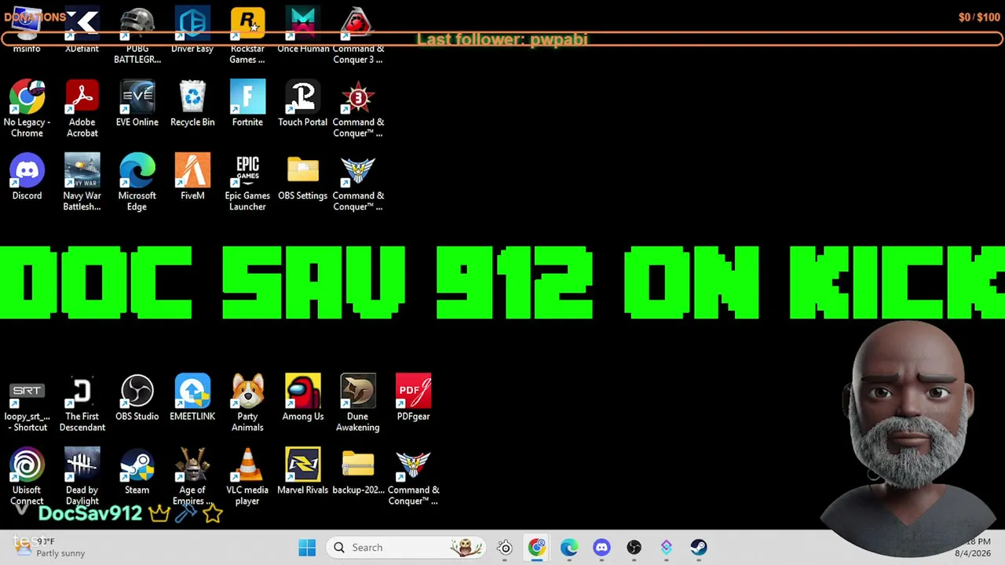
Task: Click the taskbar Search box
Action: click(x=407, y=548)
